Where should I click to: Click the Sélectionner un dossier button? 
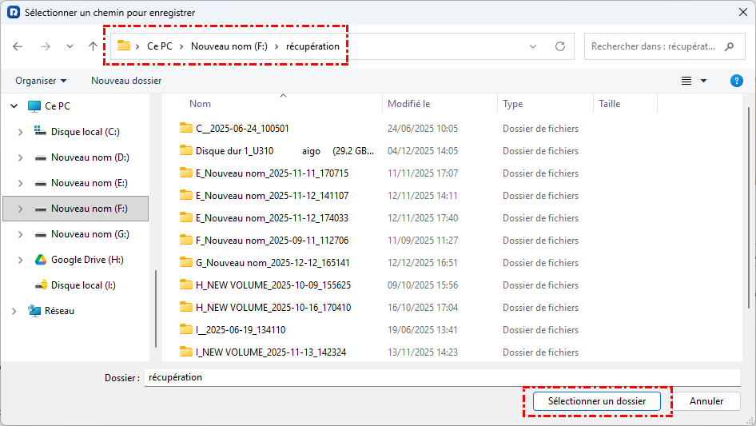[598, 401]
